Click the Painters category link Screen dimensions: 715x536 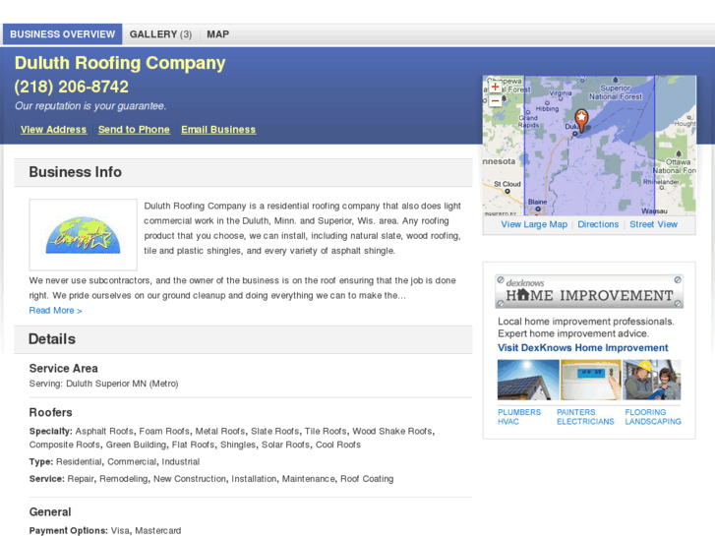pos(576,412)
